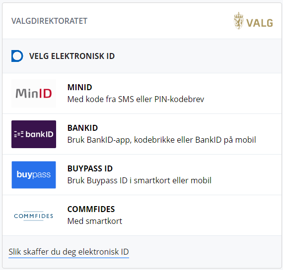Choose the BUYPASS ID option heading
The image size is (283, 270).
90,168
